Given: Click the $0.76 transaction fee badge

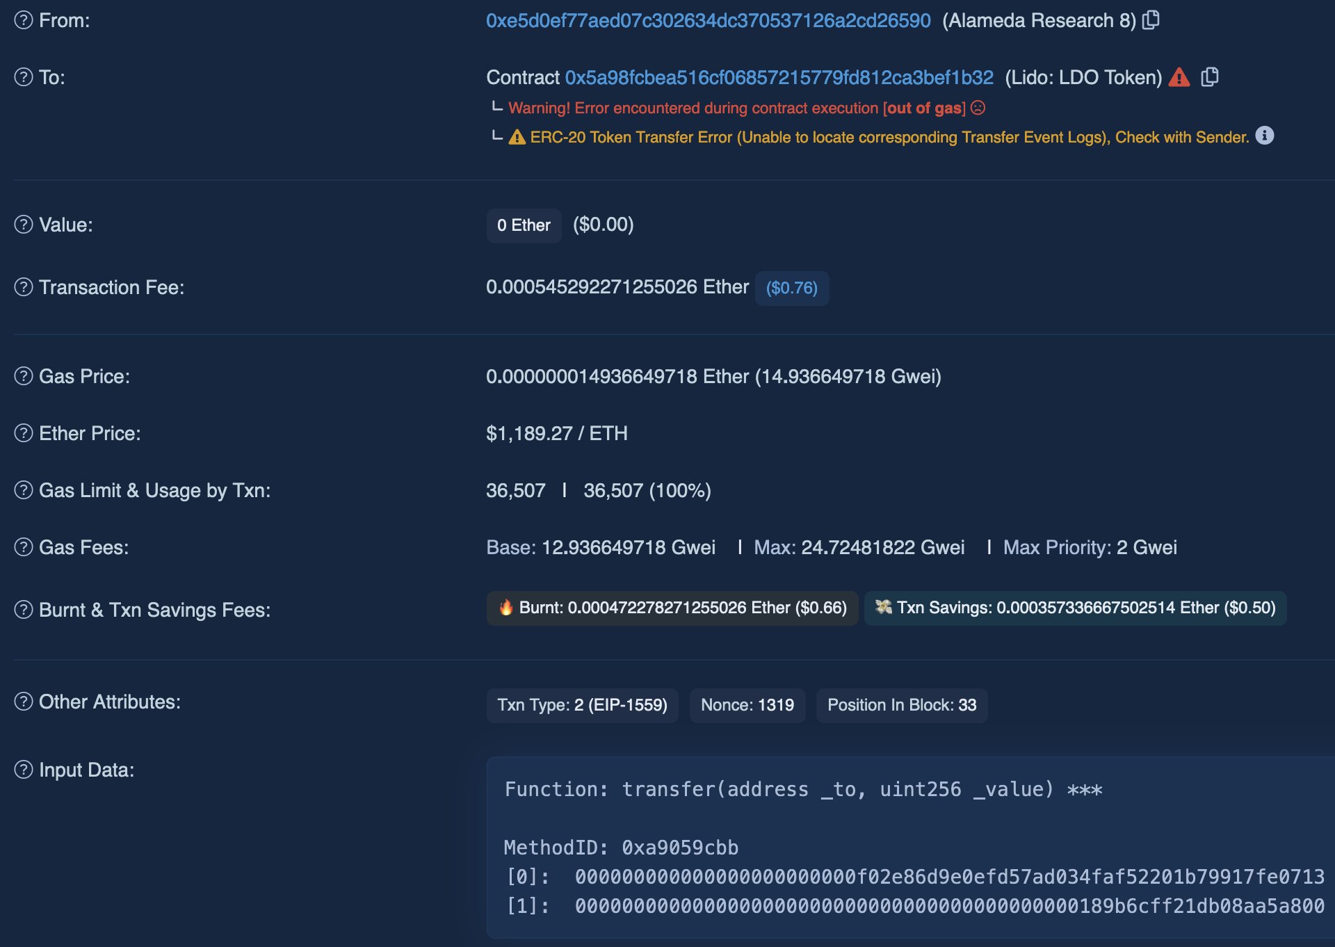Looking at the screenshot, I should click(791, 288).
